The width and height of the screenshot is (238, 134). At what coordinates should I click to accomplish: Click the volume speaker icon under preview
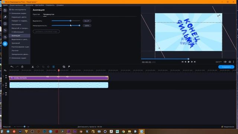tap(225, 62)
